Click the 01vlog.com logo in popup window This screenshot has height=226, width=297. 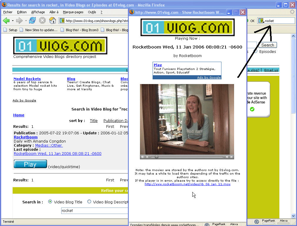tap(188, 27)
